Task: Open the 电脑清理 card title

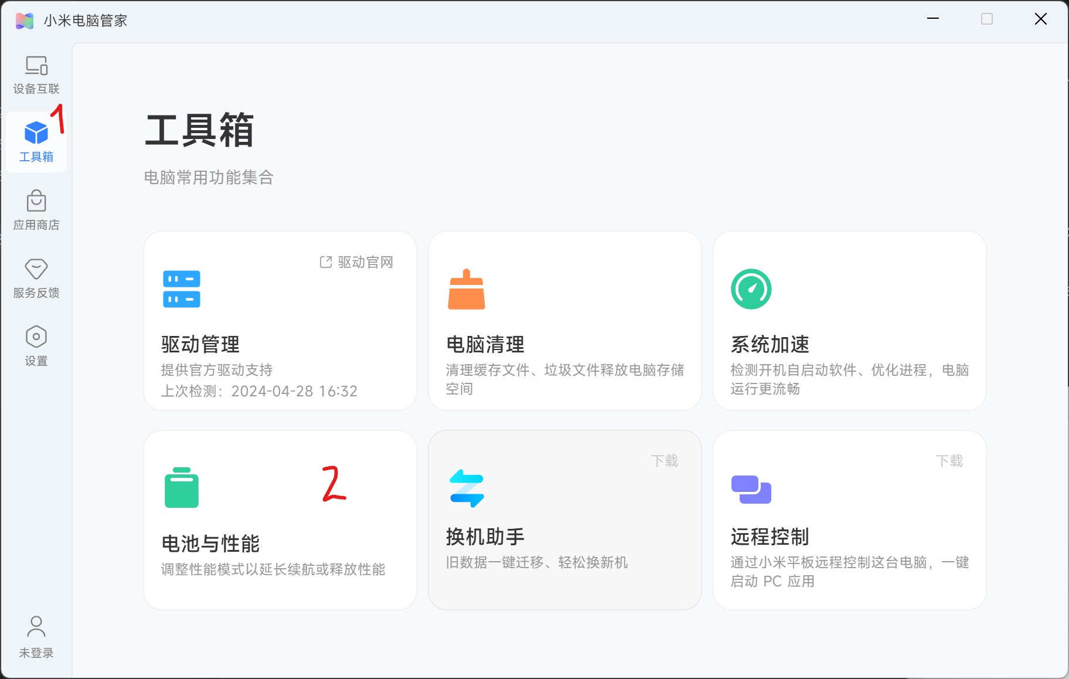Action: pos(485,344)
